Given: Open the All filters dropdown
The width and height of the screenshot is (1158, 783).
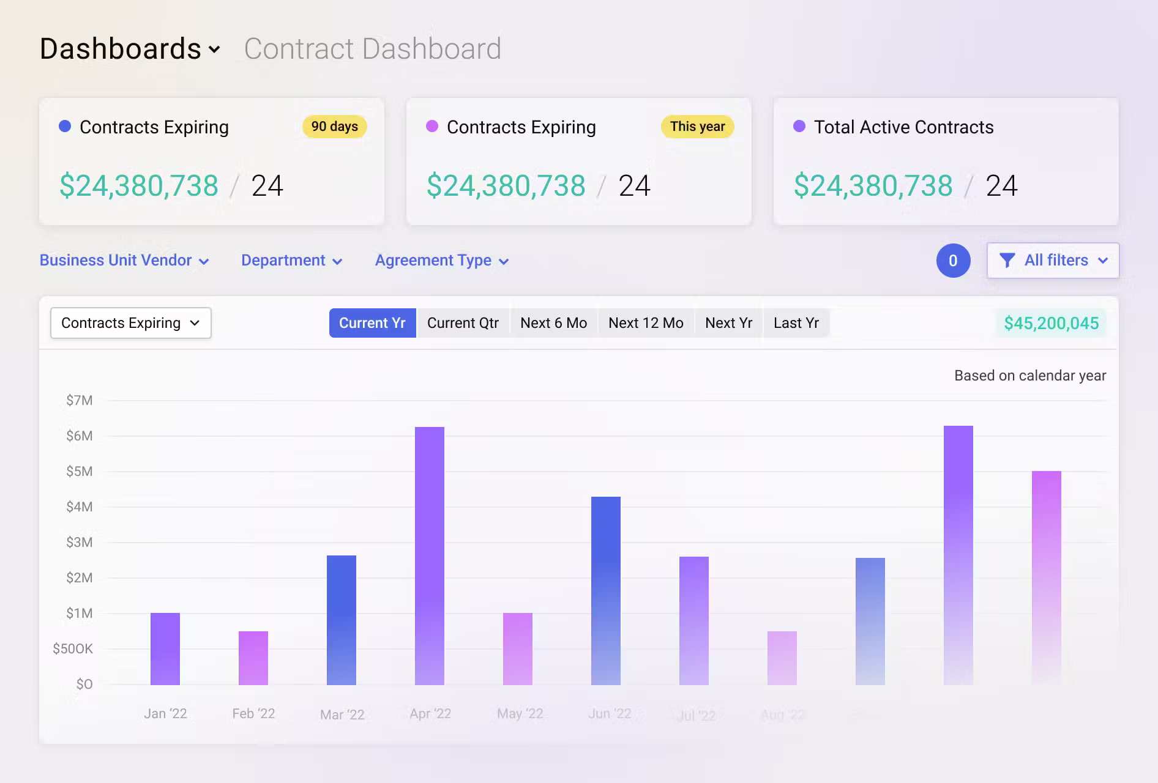Looking at the screenshot, I should 1053,261.
